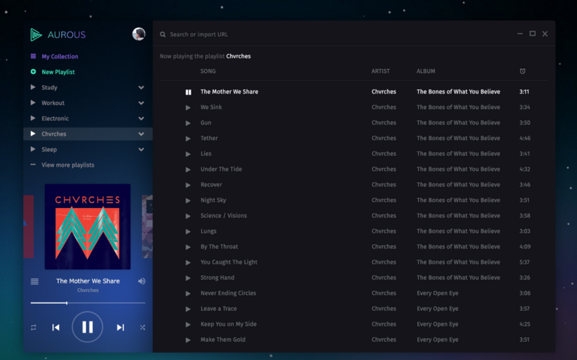Viewport: 577px width, 360px height.
Task: Click View more playlists
Action: click(68, 165)
